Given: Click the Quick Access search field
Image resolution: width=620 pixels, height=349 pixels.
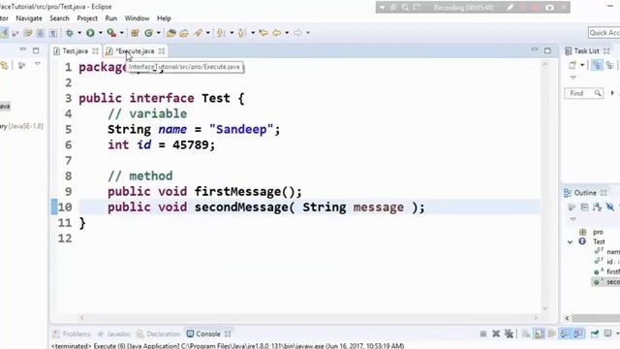Looking at the screenshot, I should tap(604, 33).
